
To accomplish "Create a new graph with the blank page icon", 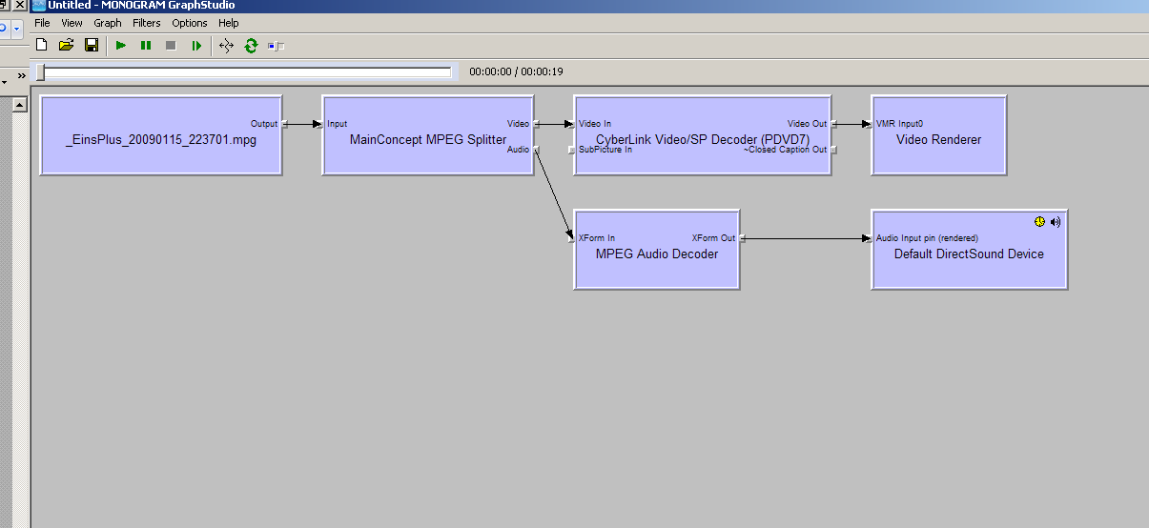I will coord(41,45).
